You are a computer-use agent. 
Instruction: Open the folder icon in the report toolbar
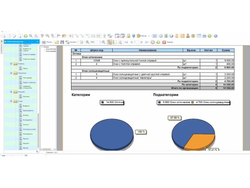click(x=57, y=42)
